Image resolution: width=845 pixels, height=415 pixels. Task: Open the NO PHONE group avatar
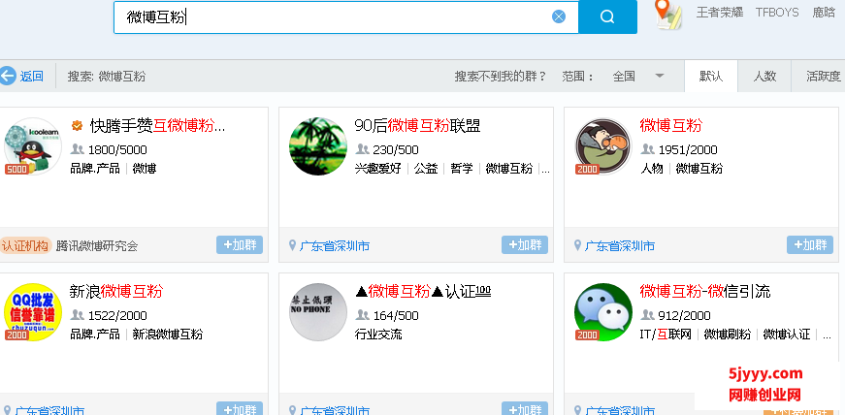click(x=317, y=311)
